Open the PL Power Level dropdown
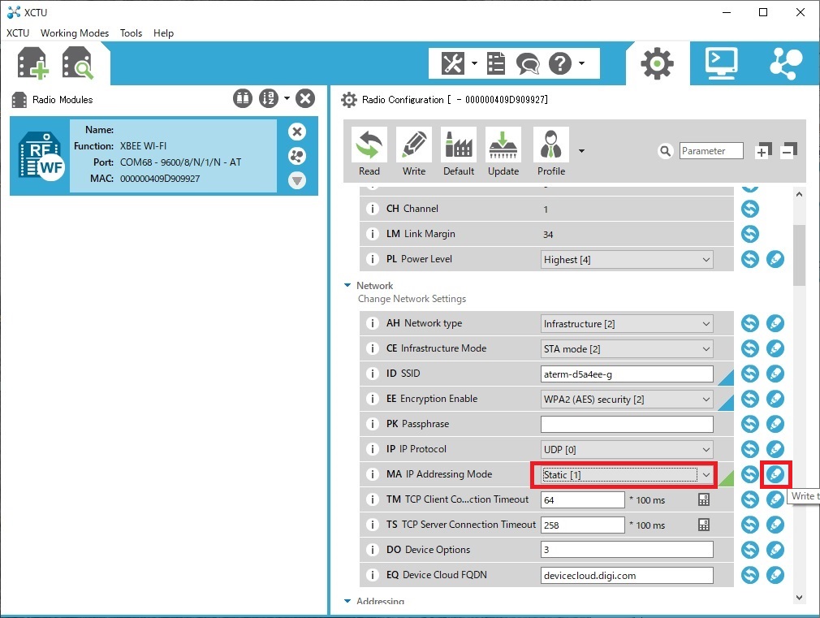The image size is (820, 618). point(705,260)
